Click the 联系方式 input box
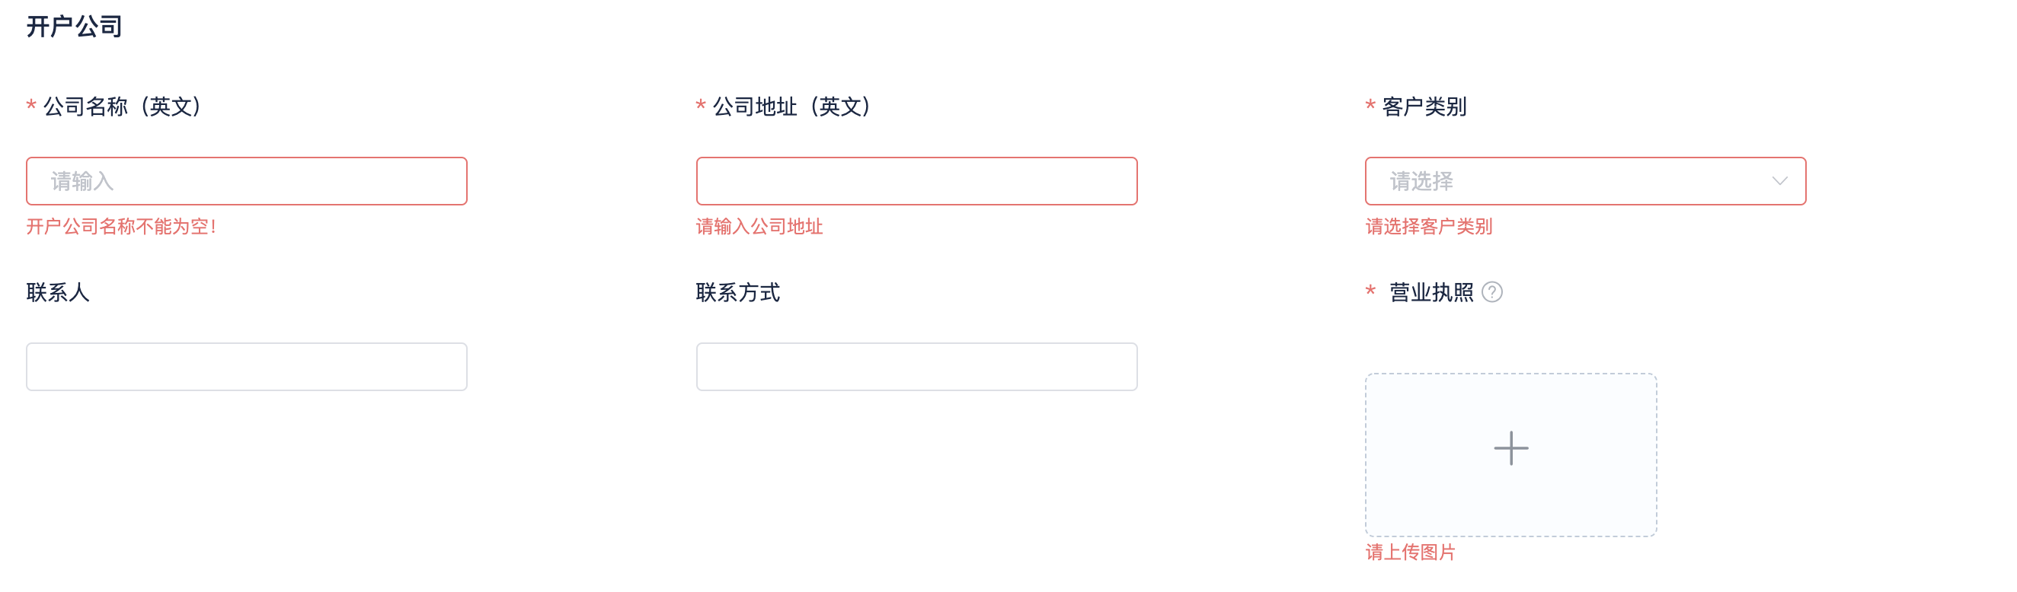Image resolution: width=2017 pixels, height=592 pixels. click(x=916, y=367)
